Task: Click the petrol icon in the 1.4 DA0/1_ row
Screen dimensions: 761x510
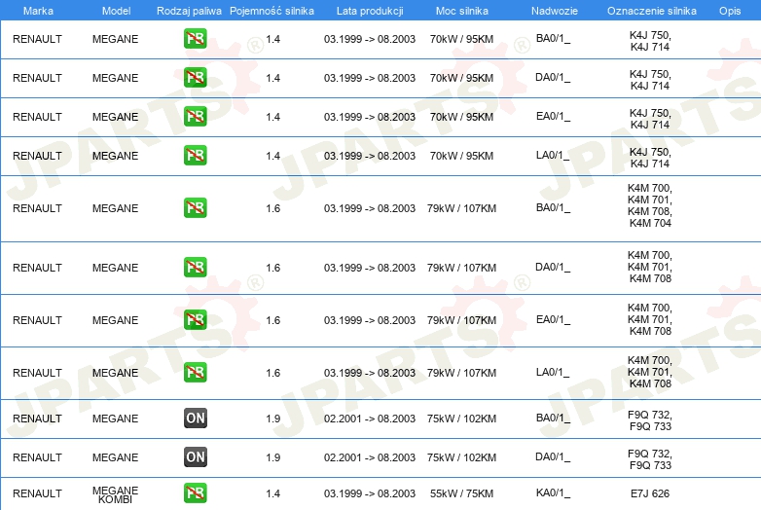Action: 196,78
